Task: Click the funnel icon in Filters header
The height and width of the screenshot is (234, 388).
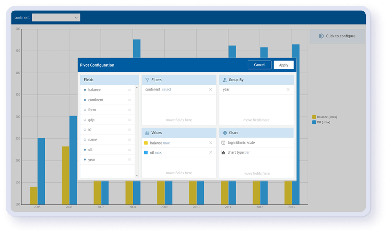Action: tap(147, 80)
